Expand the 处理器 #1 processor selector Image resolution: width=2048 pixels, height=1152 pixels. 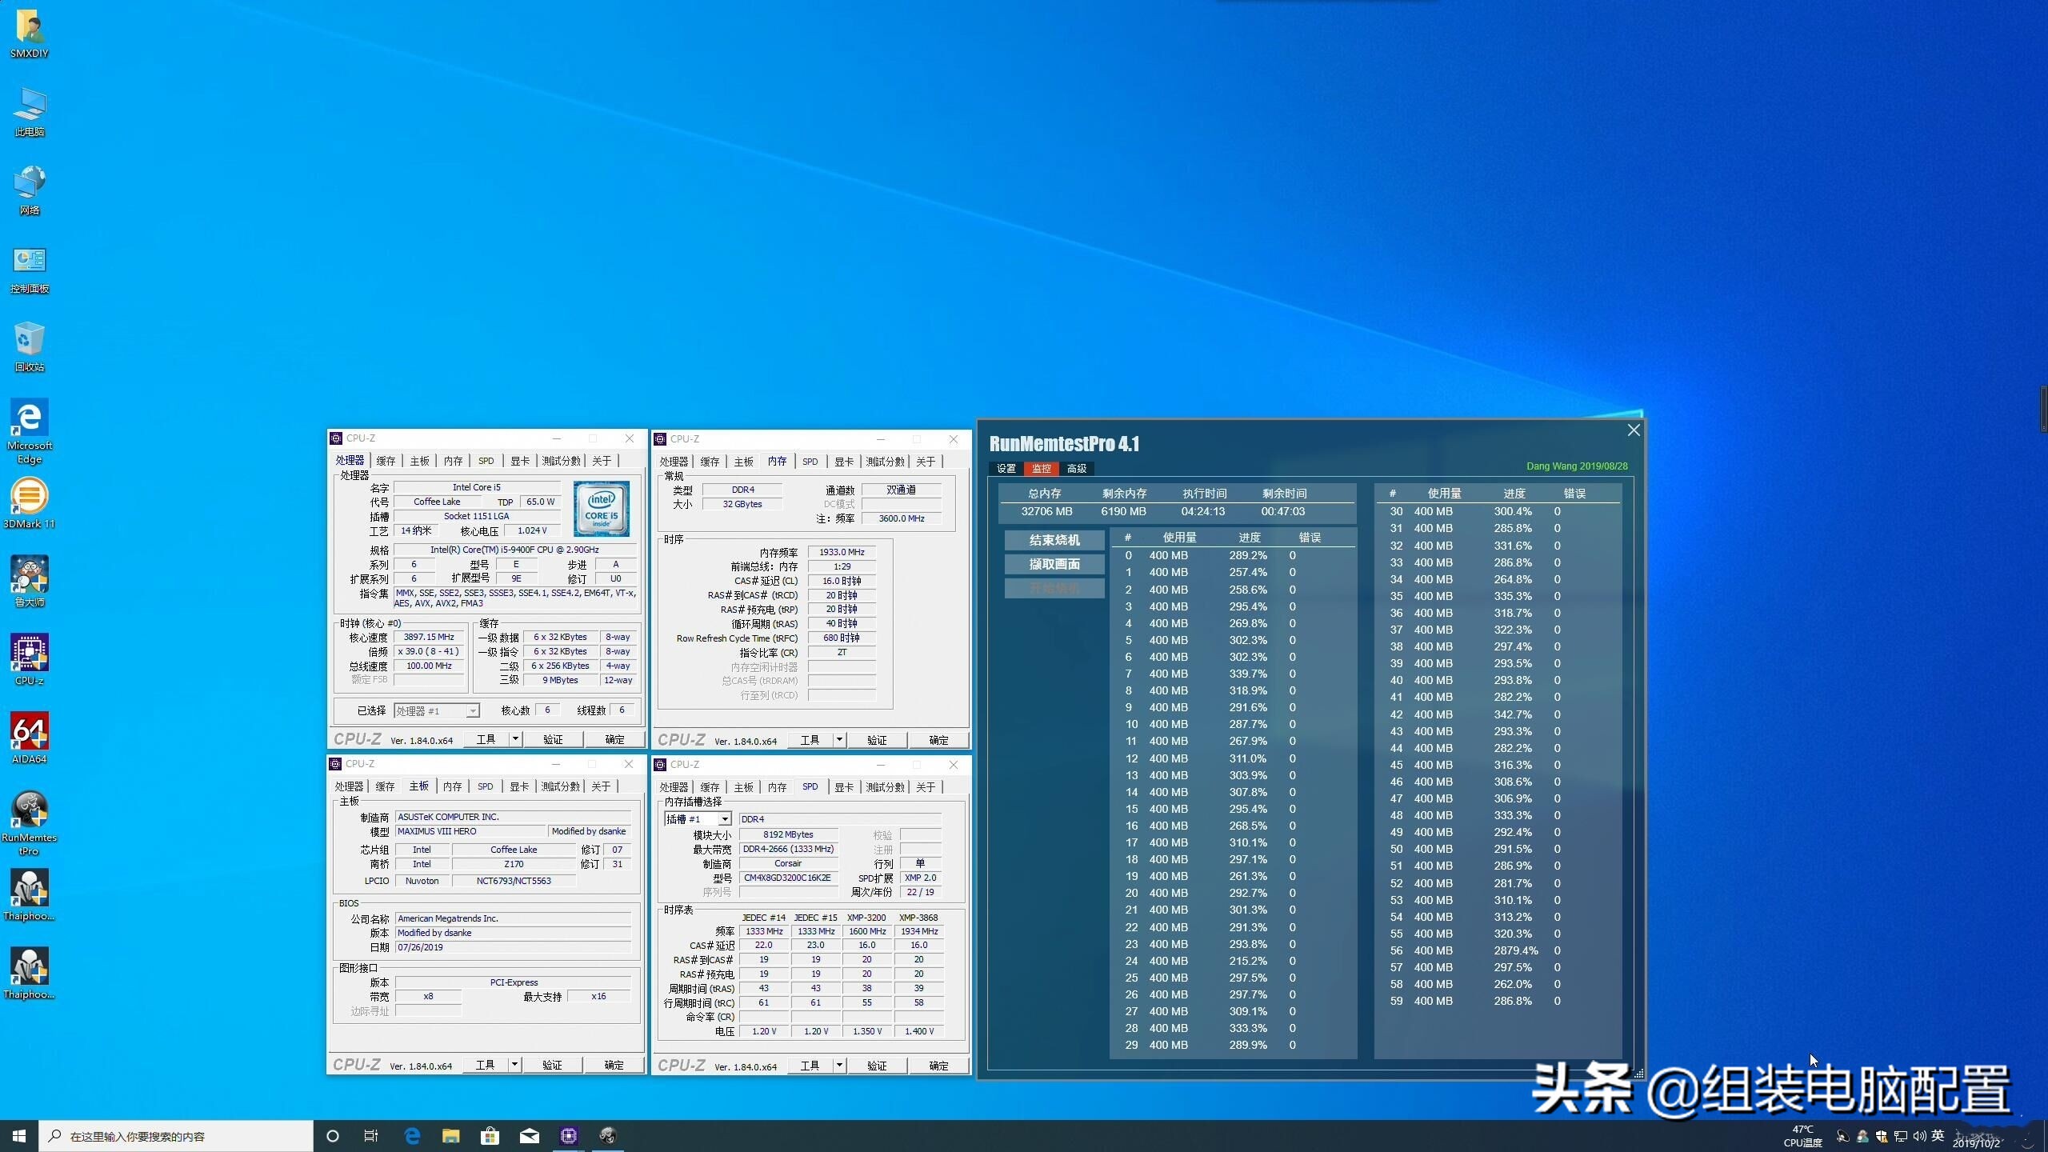click(x=474, y=710)
